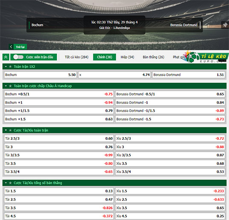Screen dimensions: 229x220
Task: Open the Tất cả kèo (284) tab
Action: click(x=76, y=57)
